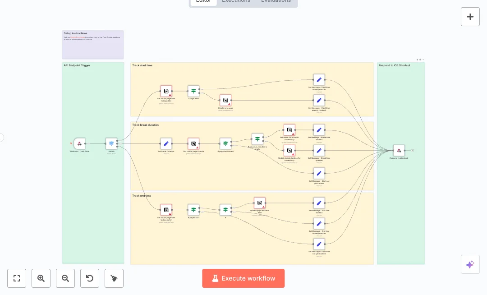Zoom out of the workflow canvas
The height and width of the screenshot is (295, 487).
click(x=65, y=278)
